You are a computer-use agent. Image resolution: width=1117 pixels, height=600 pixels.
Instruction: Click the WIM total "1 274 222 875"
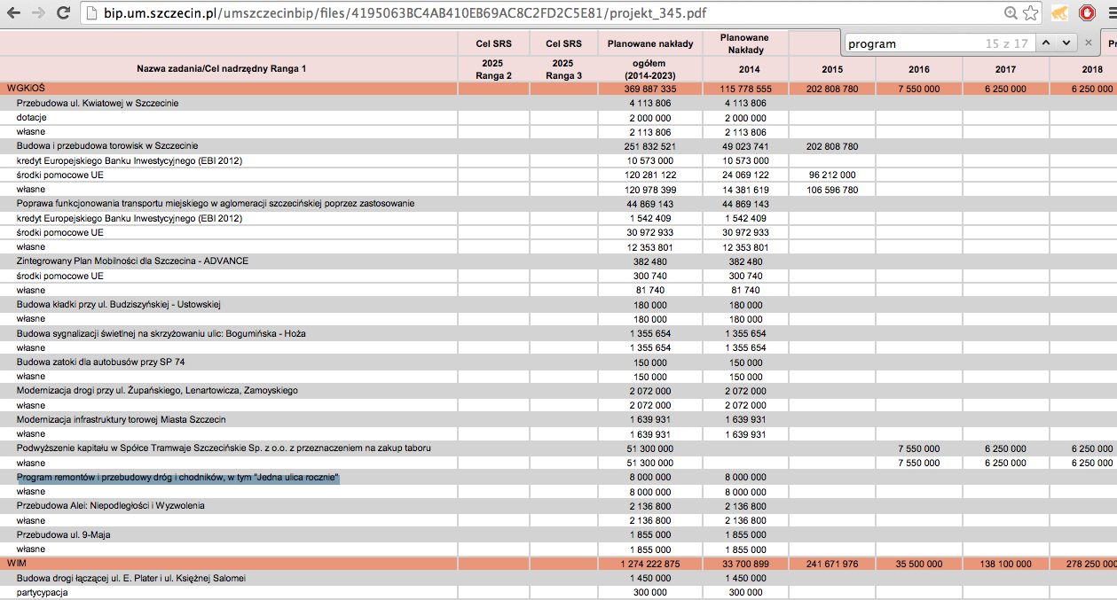point(650,564)
